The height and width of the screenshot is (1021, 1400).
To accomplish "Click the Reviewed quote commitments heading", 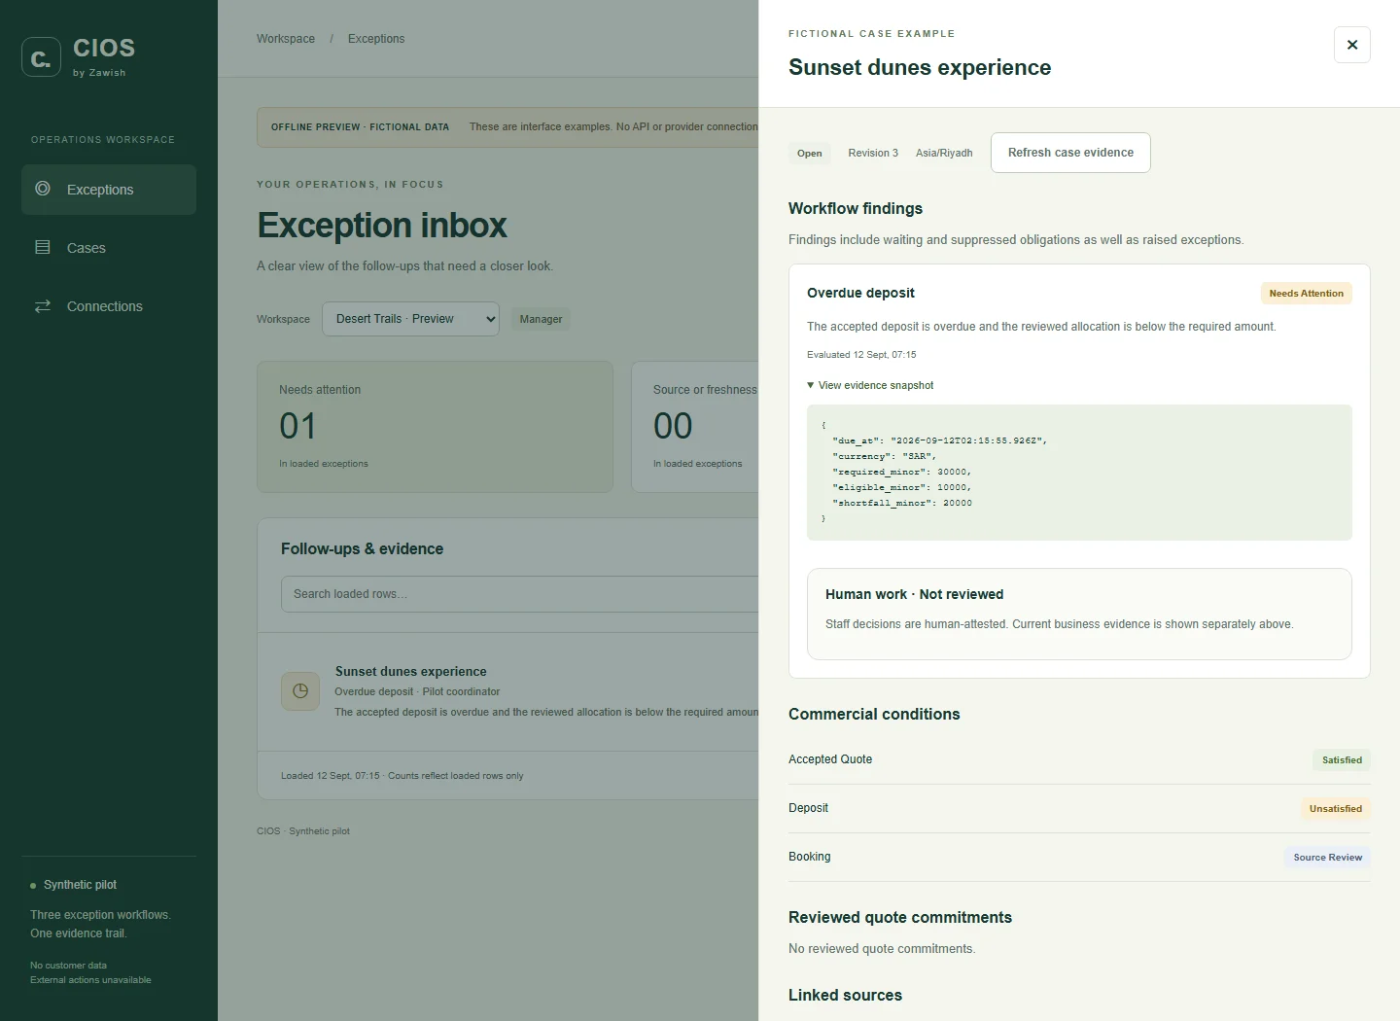I will (900, 917).
